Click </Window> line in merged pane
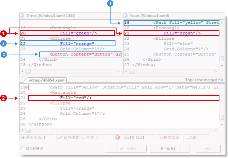The width and height of the screenshot is (228, 158). coord(40,124)
